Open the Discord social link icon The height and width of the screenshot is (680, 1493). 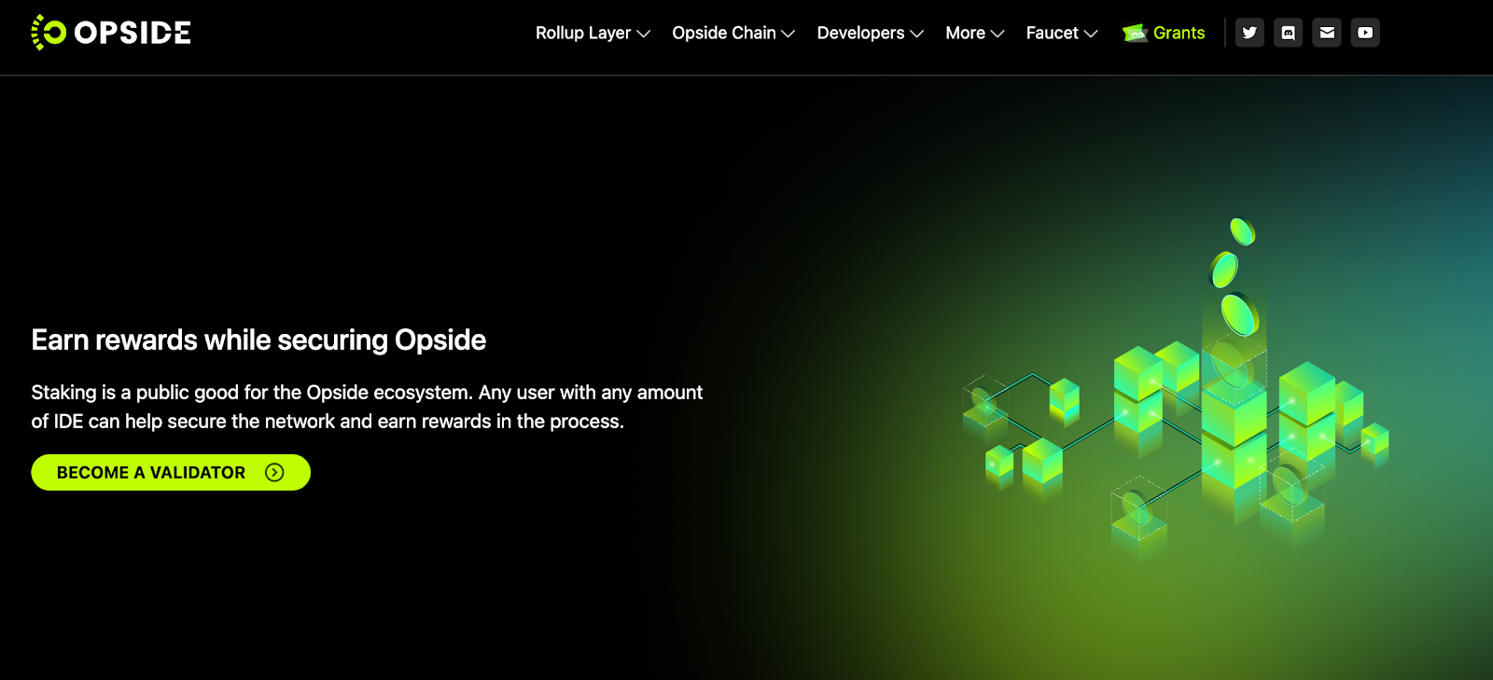coord(1288,33)
